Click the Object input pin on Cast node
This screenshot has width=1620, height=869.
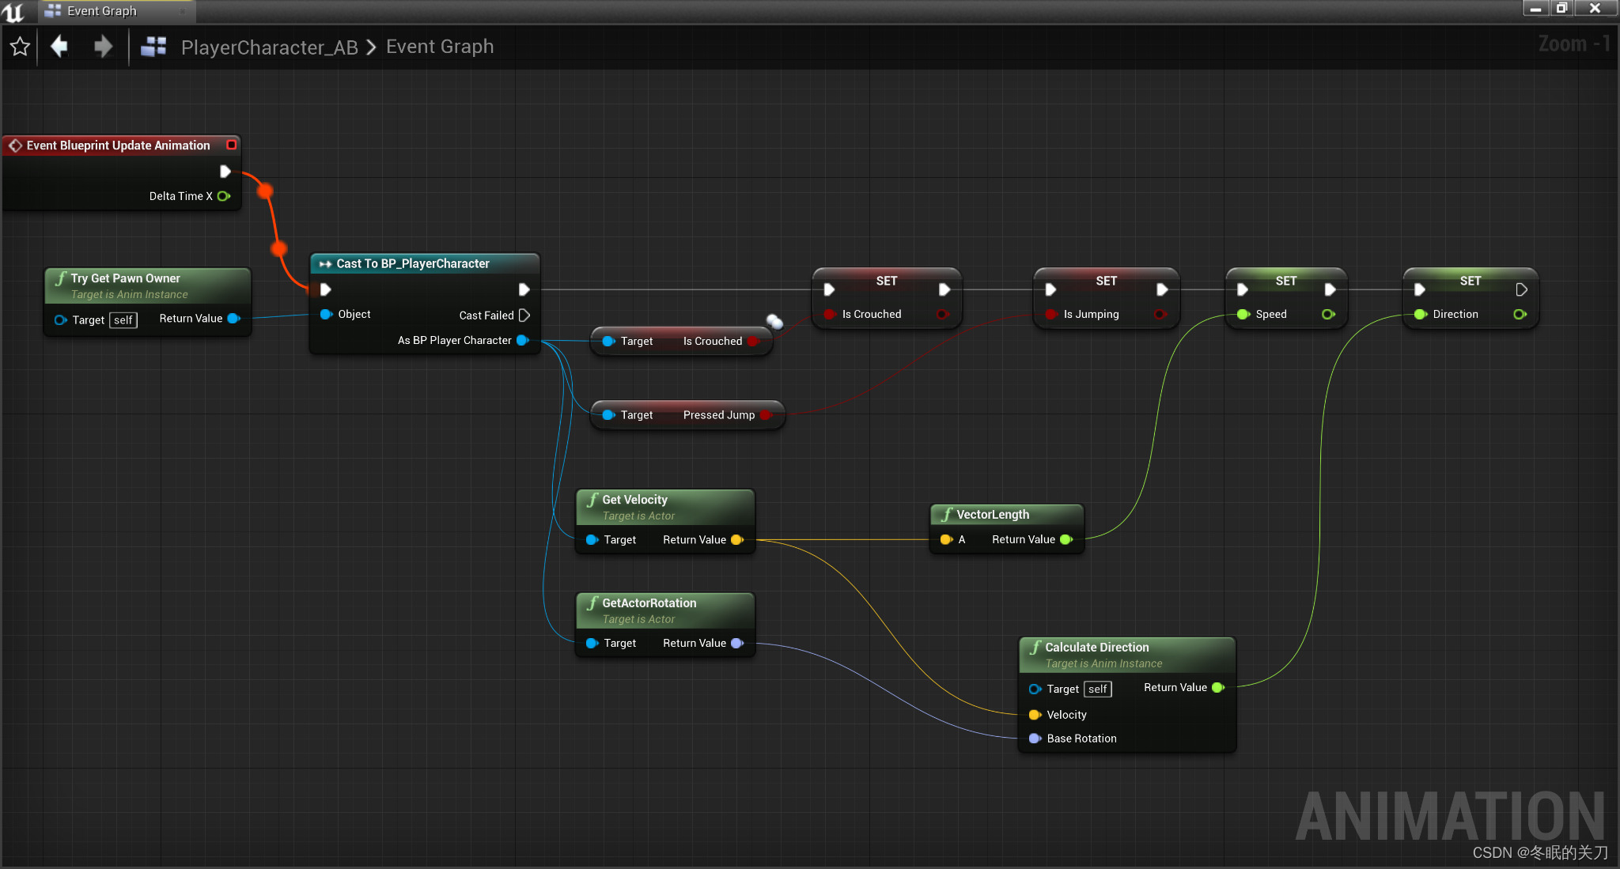[326, 315]
